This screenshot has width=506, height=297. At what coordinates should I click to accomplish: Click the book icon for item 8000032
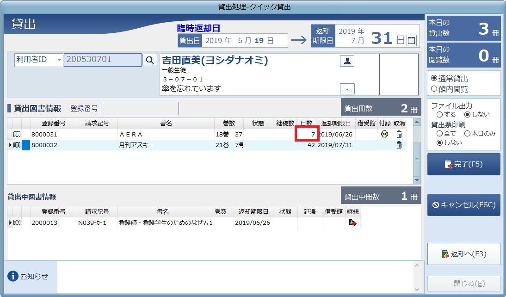[17, 145]
